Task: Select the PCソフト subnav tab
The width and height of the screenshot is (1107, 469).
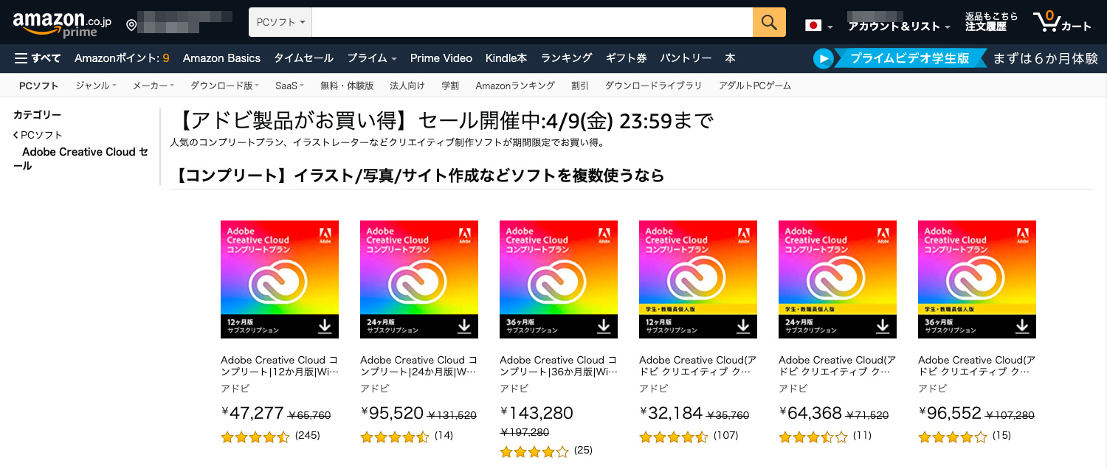Action: pos(38,86)
